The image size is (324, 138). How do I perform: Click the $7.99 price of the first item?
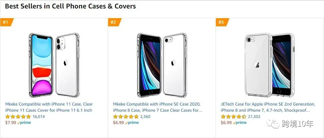coord(11,123)
